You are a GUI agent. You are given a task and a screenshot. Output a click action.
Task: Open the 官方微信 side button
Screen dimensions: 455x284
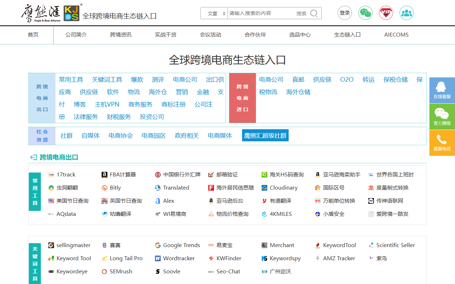(x=442, y=116)
